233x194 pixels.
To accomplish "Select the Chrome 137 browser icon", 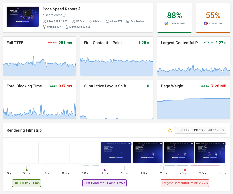I will (x=45, y=27).
